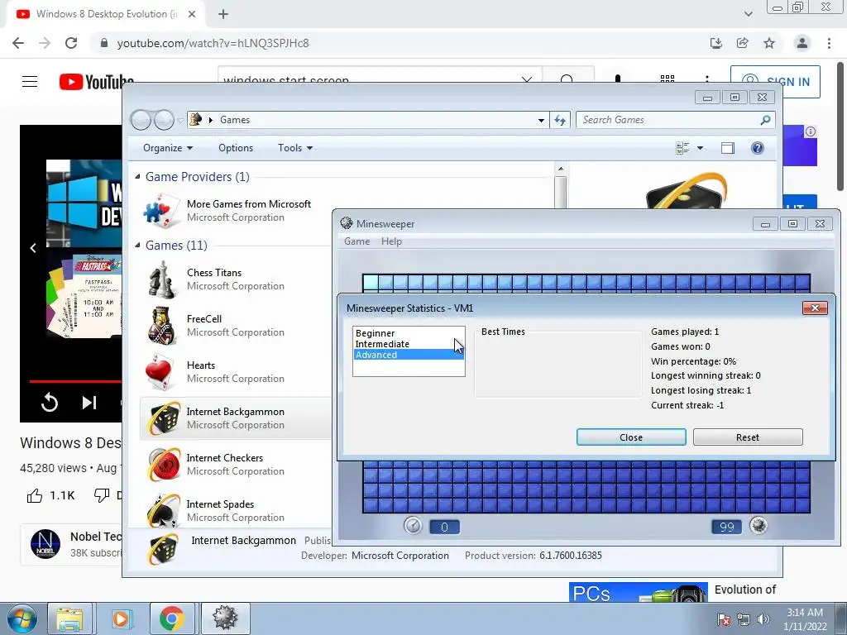This screenshot has width=847, height=635.
Task: Reset the Minesweeper statistics
Action: click(748, 437)
